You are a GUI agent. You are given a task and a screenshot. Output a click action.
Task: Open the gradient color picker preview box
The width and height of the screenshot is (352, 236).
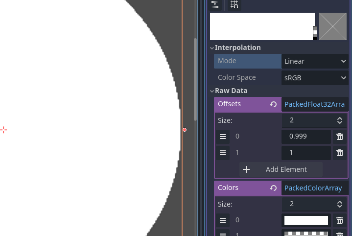333,26
